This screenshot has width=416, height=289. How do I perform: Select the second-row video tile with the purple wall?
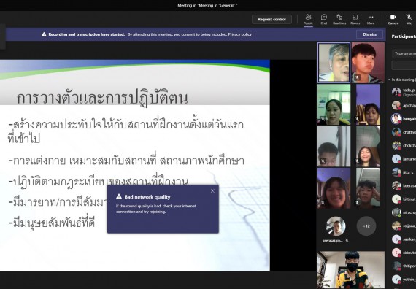pyautogui.click(x=368, y=104)
